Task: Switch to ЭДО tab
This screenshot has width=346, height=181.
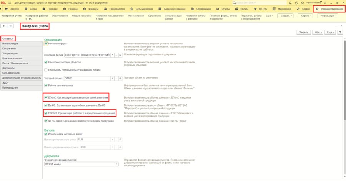Action: point(21,82)
